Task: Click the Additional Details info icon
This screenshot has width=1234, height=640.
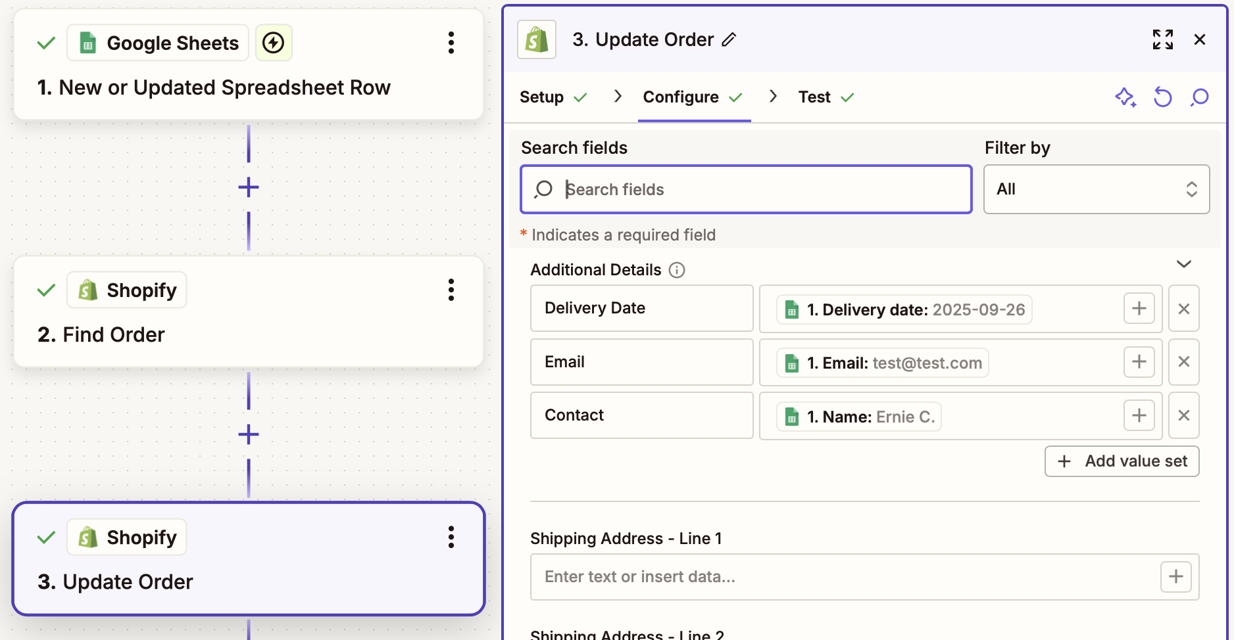Action: (677, 270)
